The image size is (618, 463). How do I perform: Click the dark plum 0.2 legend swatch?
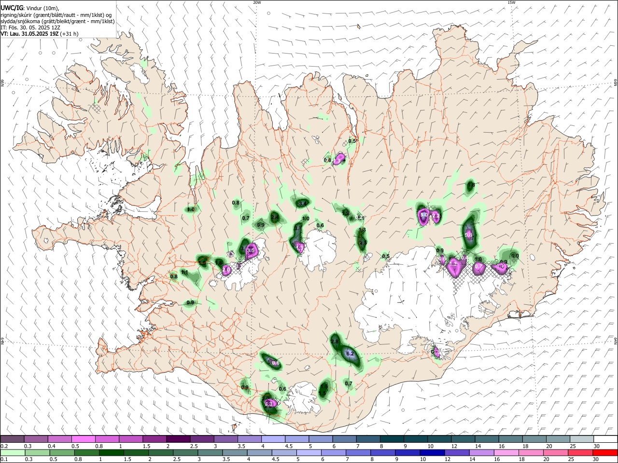[x=12, y=439]
